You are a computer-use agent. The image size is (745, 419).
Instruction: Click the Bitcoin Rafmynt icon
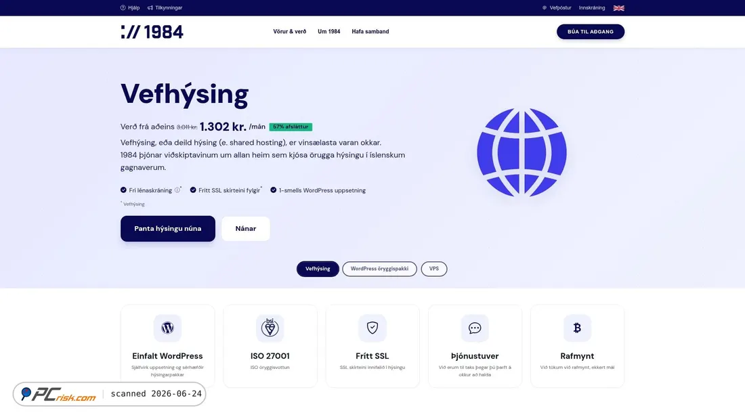pos(577,328)
